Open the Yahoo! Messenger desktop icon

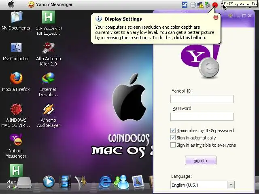pyautogui.click(x=16, y=146)
